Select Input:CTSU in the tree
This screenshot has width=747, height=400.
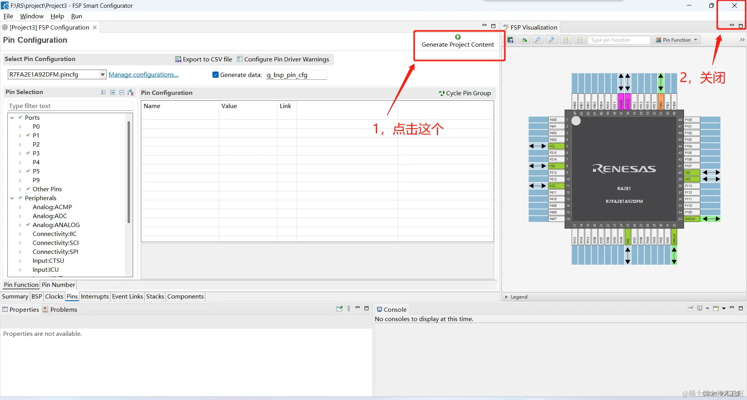48,260
